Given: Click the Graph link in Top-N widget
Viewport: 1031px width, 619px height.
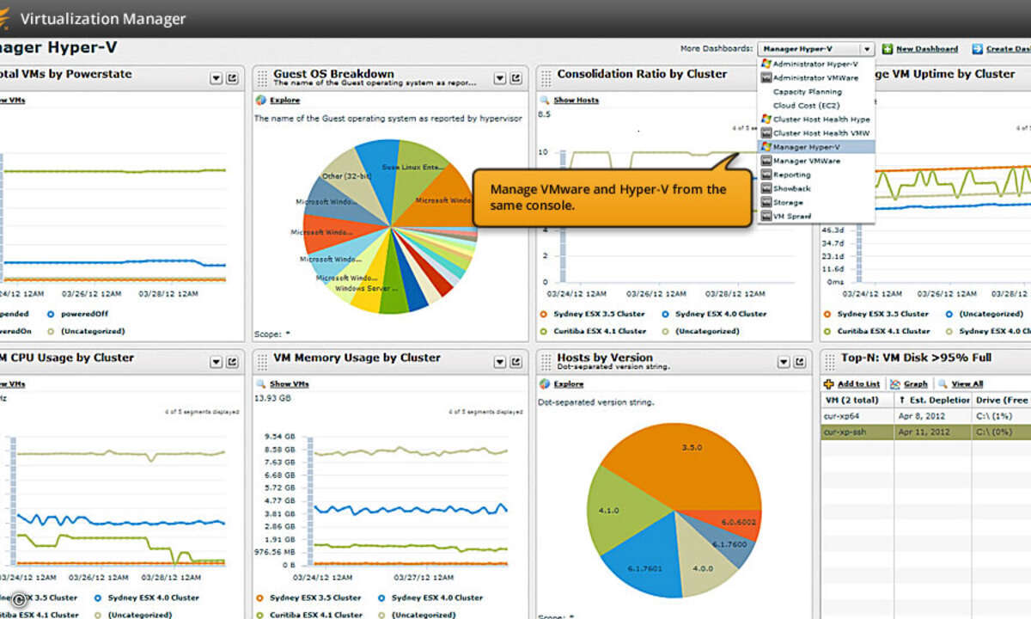Looking at the screenshot, I should click(915, 384).
